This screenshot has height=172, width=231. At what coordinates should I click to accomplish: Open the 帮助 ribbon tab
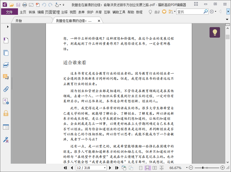coord(131,12)
